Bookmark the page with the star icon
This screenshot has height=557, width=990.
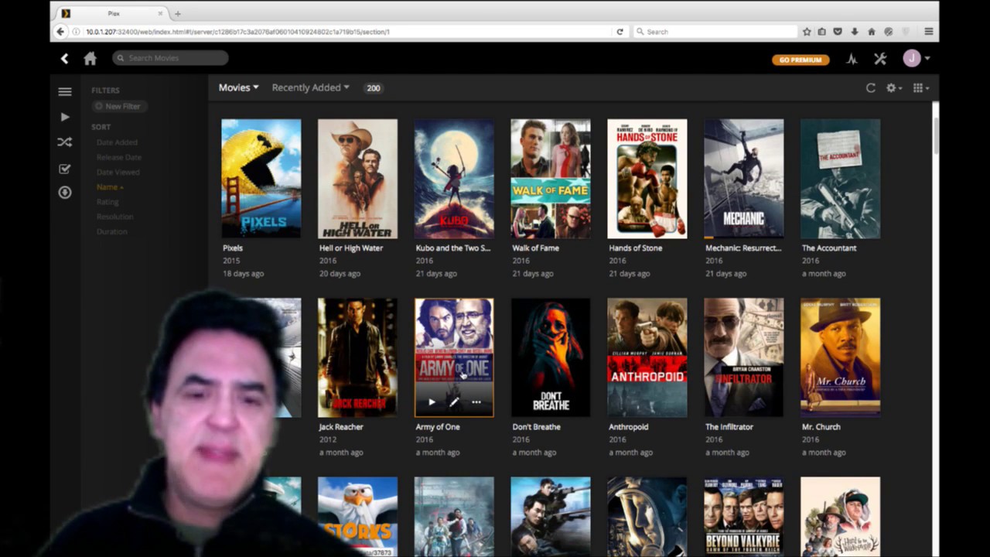tap(807, 32)
